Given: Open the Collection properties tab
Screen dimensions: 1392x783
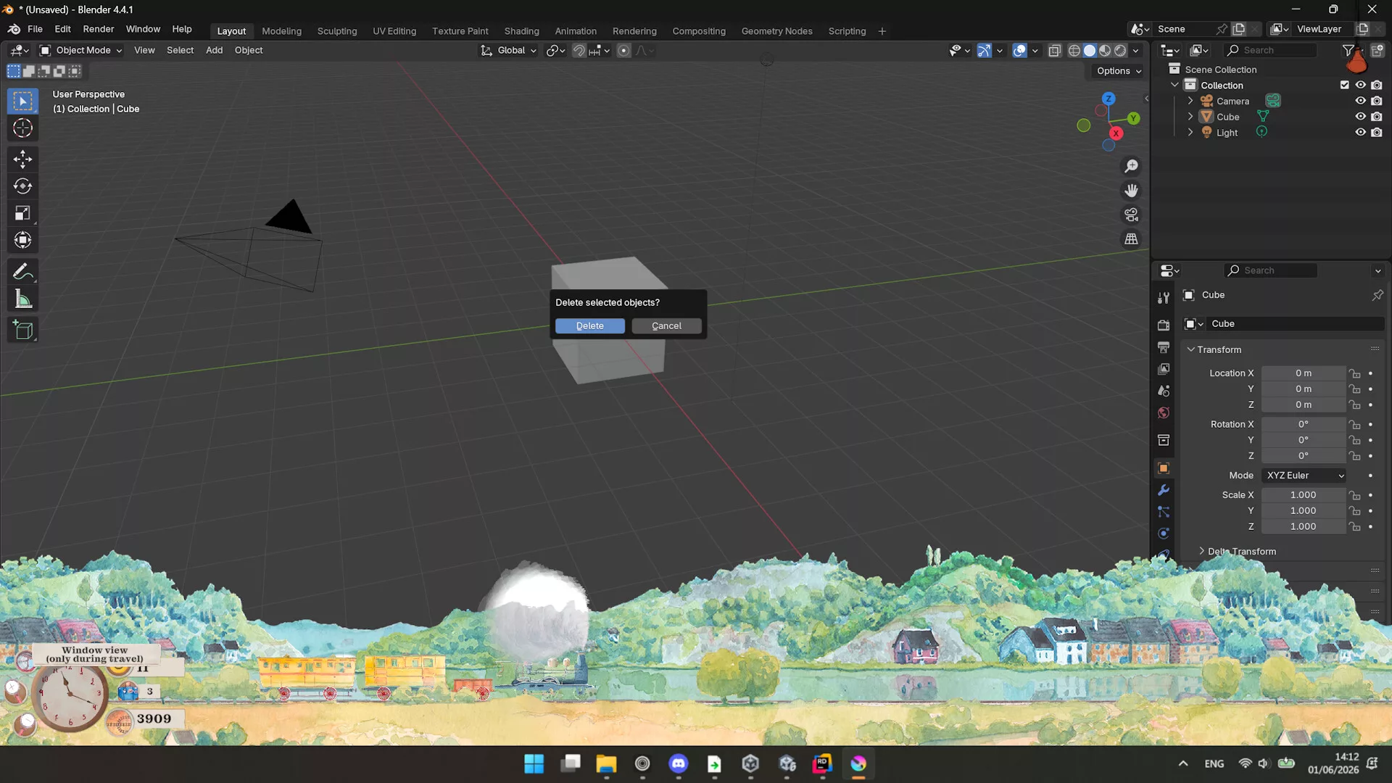Looking at the screenshot, I should 1164,440.
